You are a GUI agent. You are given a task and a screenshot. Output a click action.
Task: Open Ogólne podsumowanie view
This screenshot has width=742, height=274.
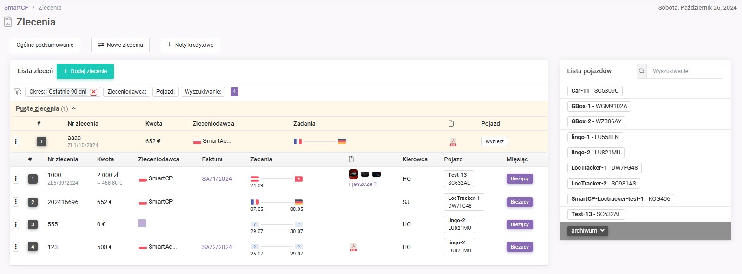point(45,45)
